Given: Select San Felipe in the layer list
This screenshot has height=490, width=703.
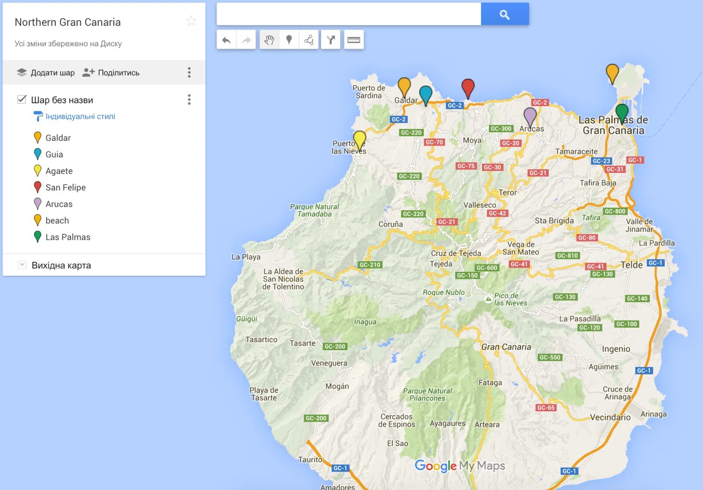Looking at the screenshot, I should 65,187.
